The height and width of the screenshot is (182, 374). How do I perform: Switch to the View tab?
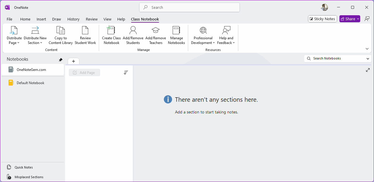pyautogui.click(x=107, y=19)
